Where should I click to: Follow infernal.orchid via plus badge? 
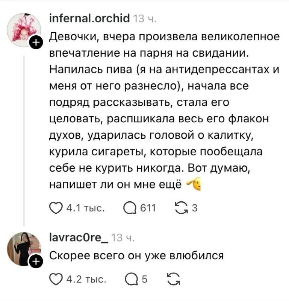point(36,42)
